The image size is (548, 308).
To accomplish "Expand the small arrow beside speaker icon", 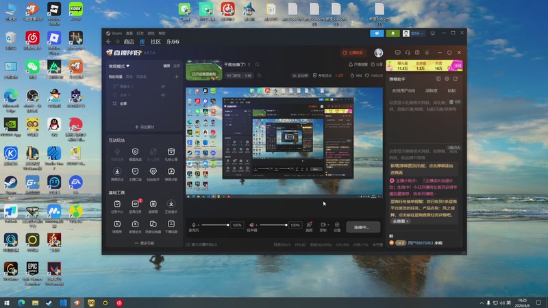I will (255, 225).
